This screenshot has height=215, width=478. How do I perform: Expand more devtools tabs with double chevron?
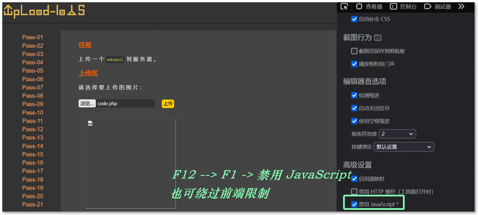coord(461,7)
